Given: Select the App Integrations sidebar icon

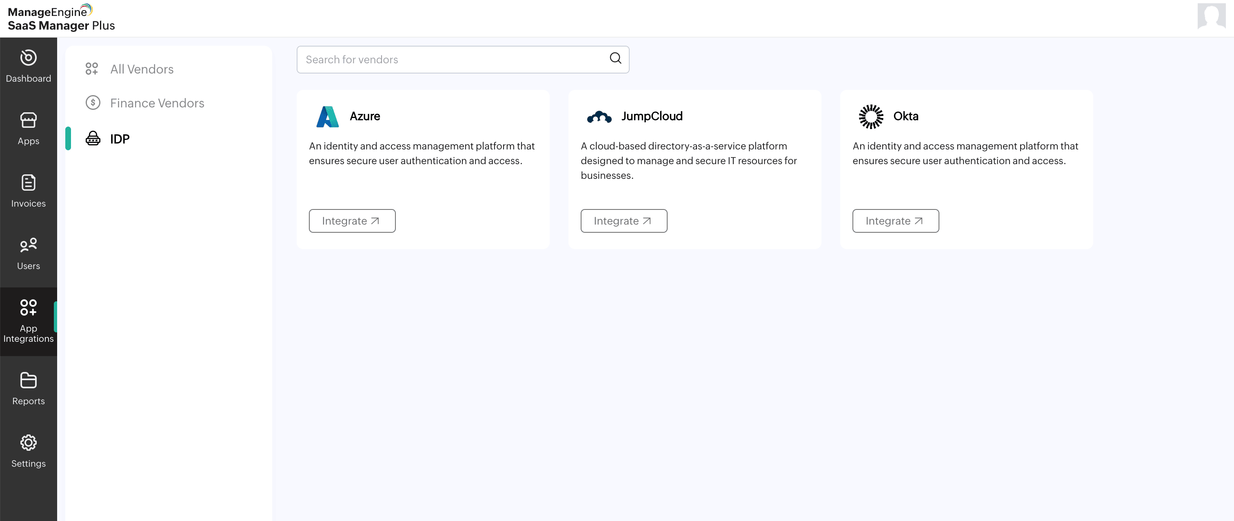Looking at the screenshot, I should click(x=28, y=316).
